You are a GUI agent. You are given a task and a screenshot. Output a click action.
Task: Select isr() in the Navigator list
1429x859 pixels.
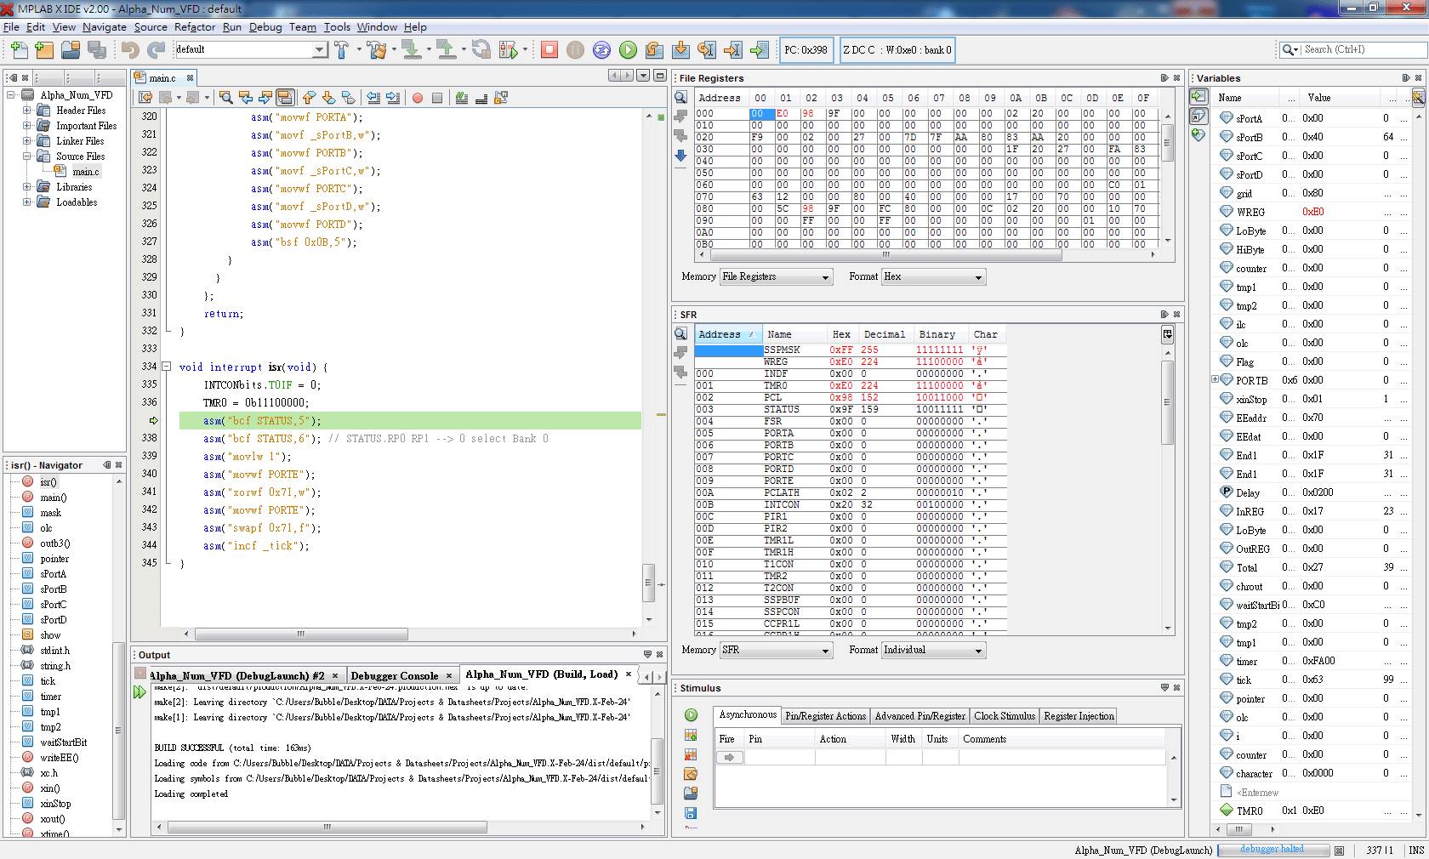pyautogui.click(x=48, y=482)
